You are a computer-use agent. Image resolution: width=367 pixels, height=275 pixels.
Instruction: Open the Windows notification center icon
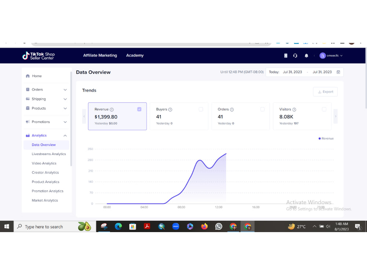tap(357, 227)
